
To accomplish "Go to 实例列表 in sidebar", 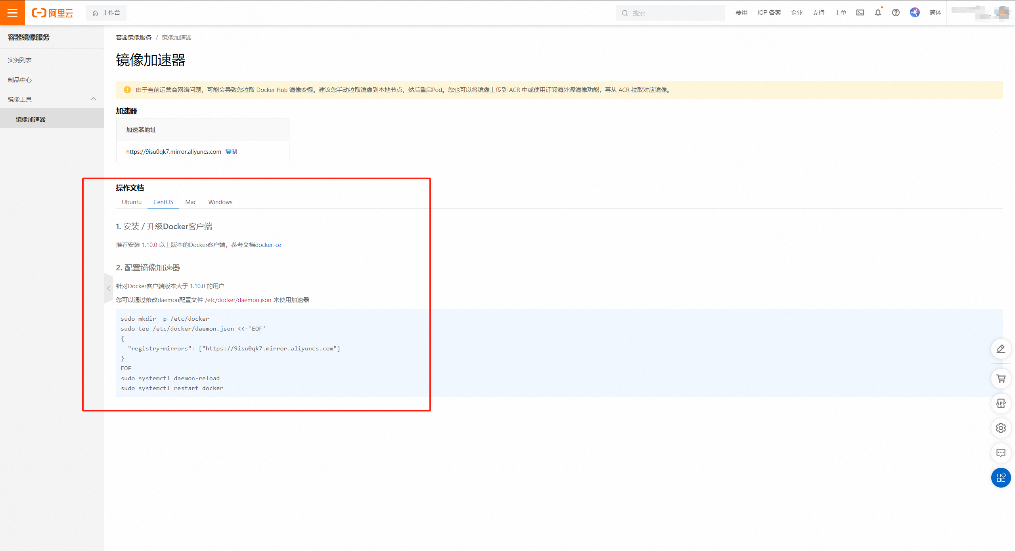I will [20, 60].
